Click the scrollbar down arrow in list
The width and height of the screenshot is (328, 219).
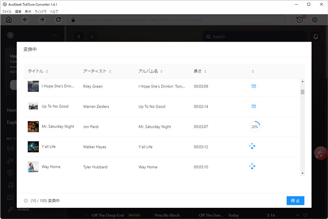(x=303, y=173)
